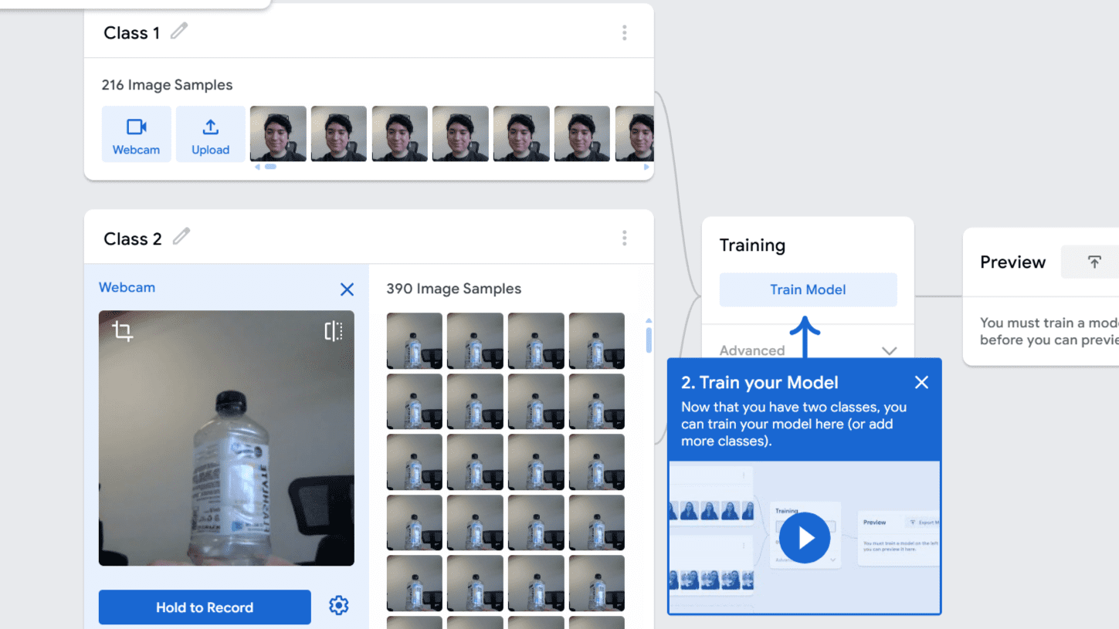This screenshot has height=629, width=1119.
Task: Click the Class 1 title text
Action: (131, 33)
